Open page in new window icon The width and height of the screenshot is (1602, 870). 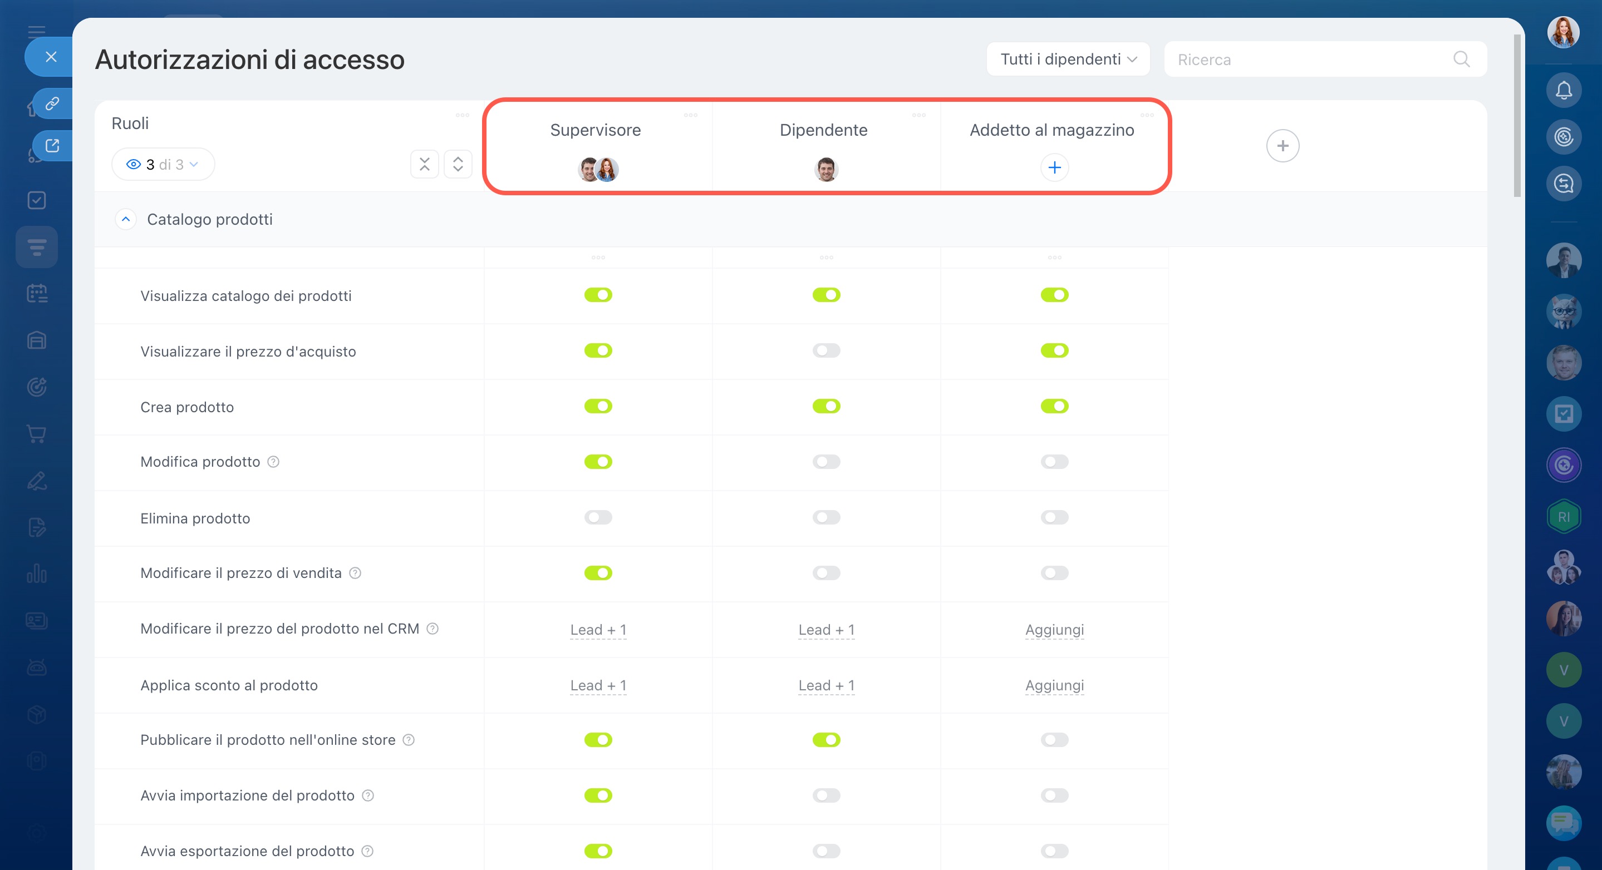pos(52,145)
